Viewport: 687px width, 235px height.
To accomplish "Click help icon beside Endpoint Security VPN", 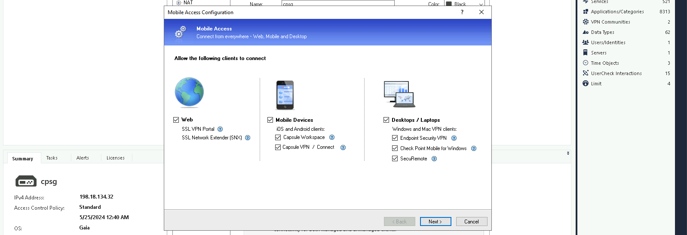I will (x=454, y=138).
